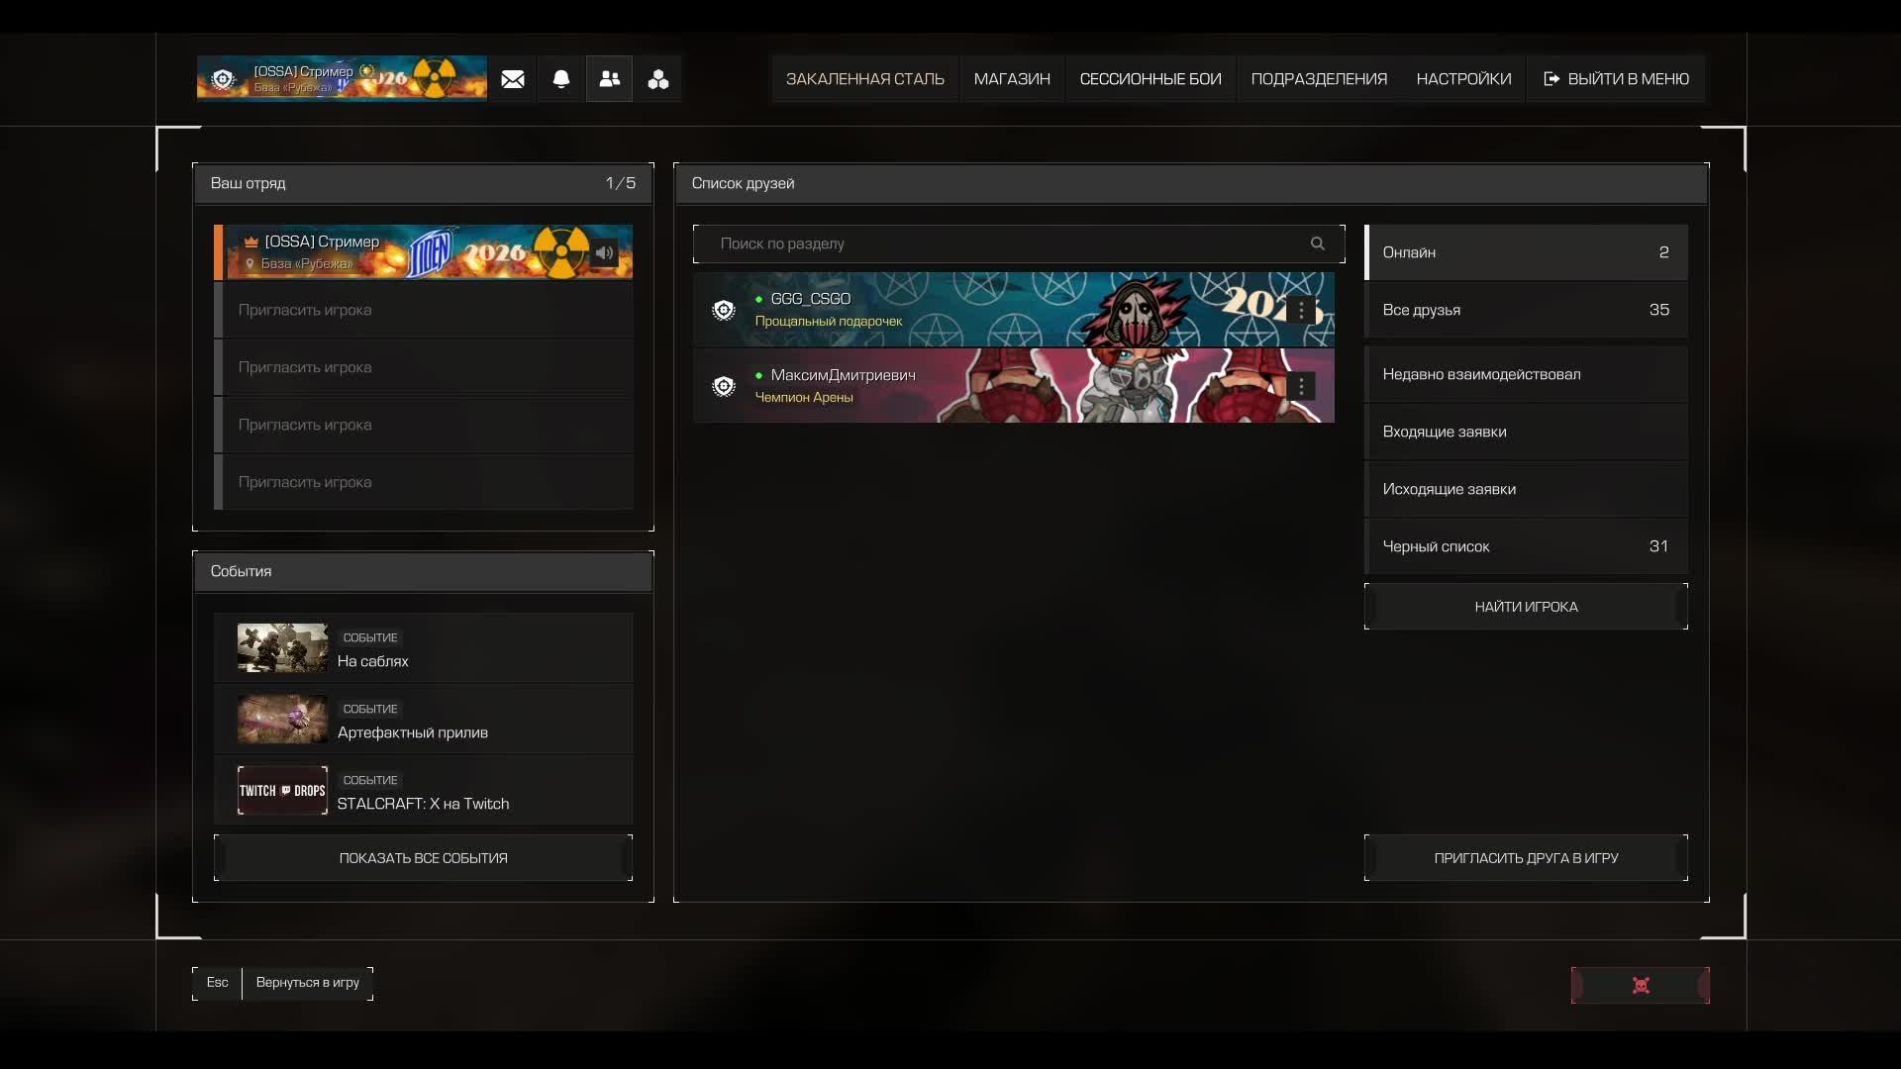Image resolution: width=1901 pixels, height=1069 pixels.
Task: Open the three-dot menu for GGG_CSGO
Action: tap(1301, 310)
